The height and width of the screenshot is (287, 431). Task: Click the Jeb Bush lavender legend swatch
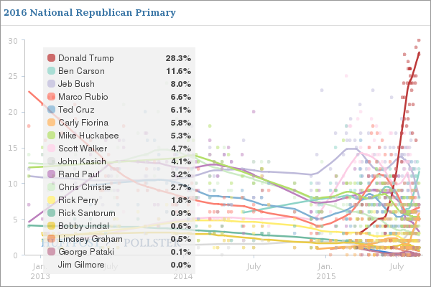pyautogui.click(x=52, y=84)
